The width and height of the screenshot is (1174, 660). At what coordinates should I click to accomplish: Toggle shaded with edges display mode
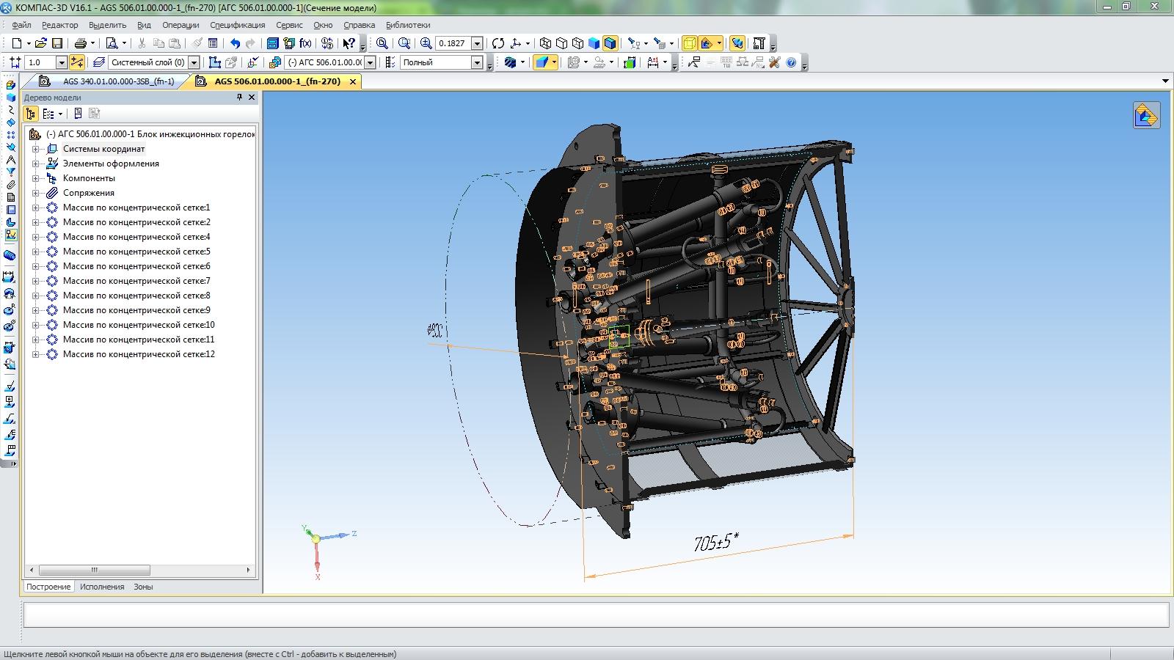point(610,43)
